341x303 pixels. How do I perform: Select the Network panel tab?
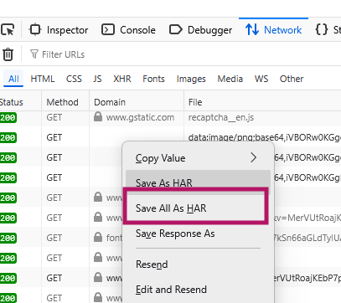click(x=273, y=30)
